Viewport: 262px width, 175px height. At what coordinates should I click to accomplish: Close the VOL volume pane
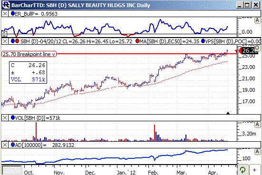(5, 118)
